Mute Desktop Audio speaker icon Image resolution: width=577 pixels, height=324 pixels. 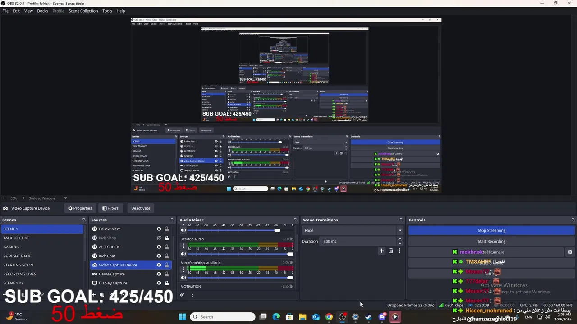pyautogui.click(x=183, y=254)
